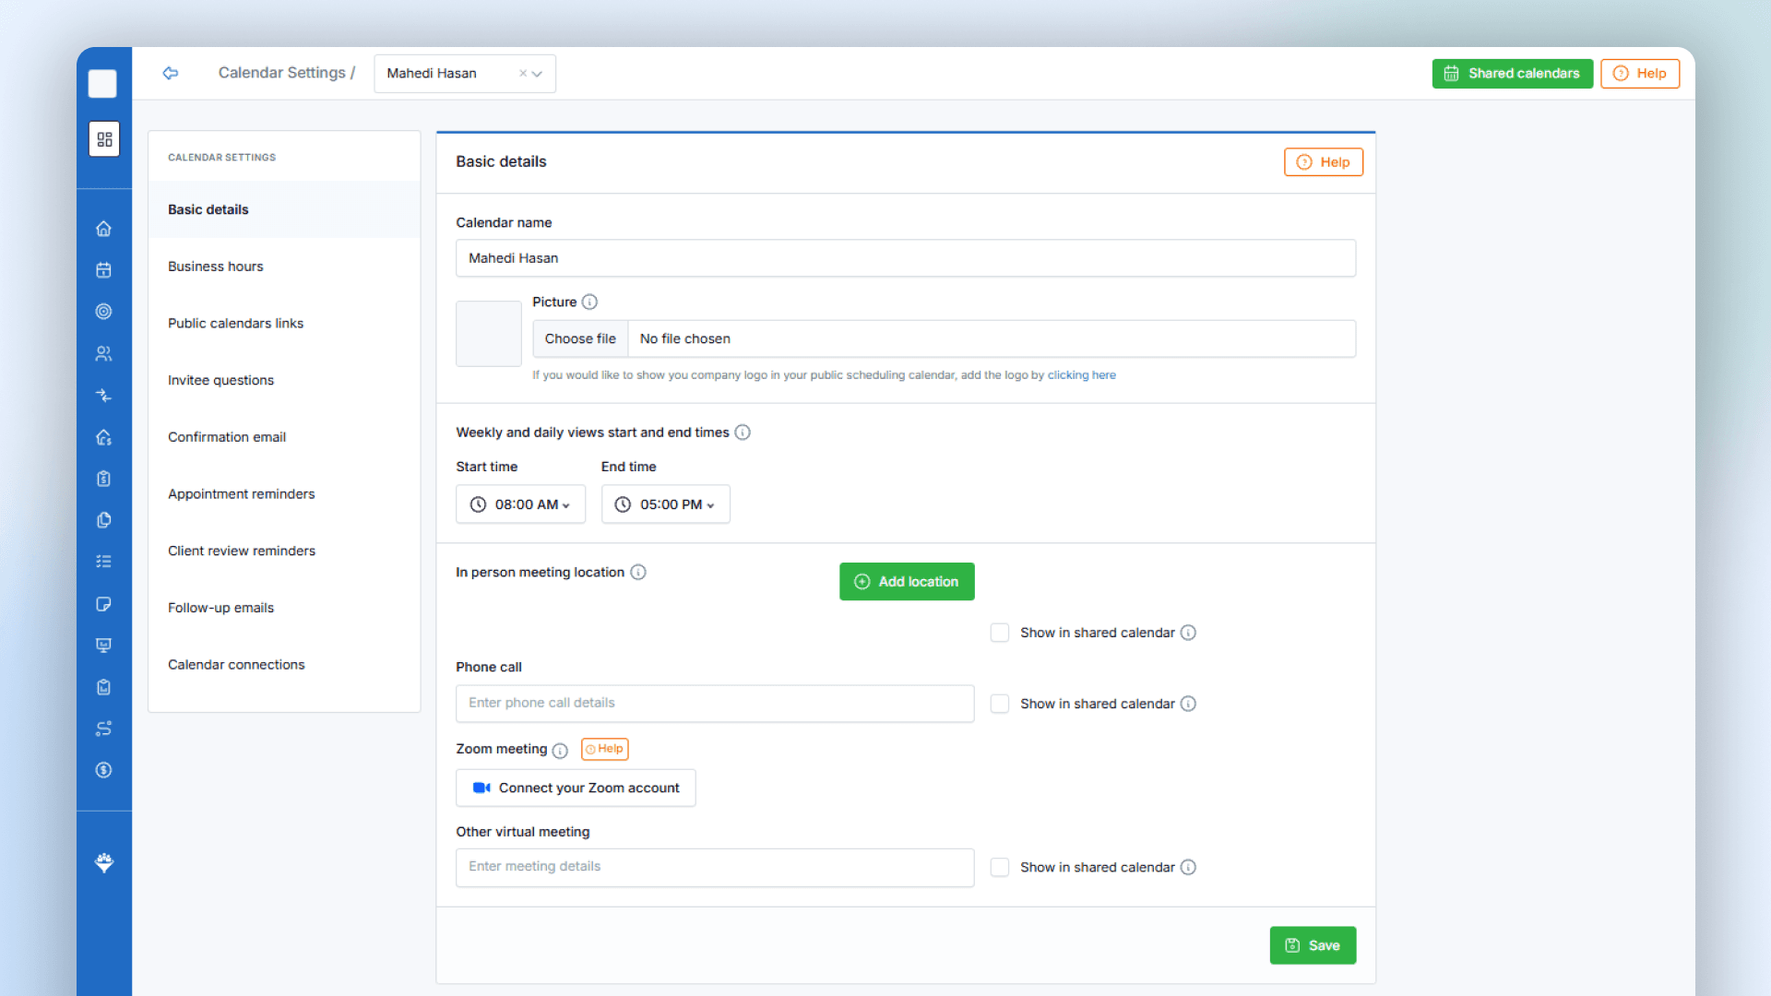The width and height of the screenshot is (1771, 996).
Task: Open the dollar coin icon in sidebar
Action: [104, 770]
